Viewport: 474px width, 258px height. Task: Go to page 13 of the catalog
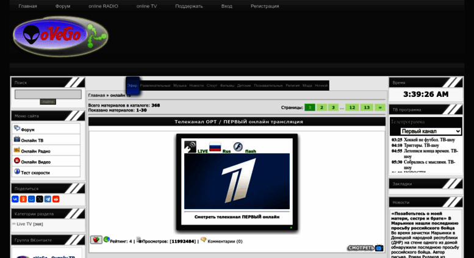(x=367, y=107)
